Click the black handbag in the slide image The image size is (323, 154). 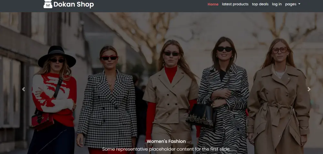point(201,116)
